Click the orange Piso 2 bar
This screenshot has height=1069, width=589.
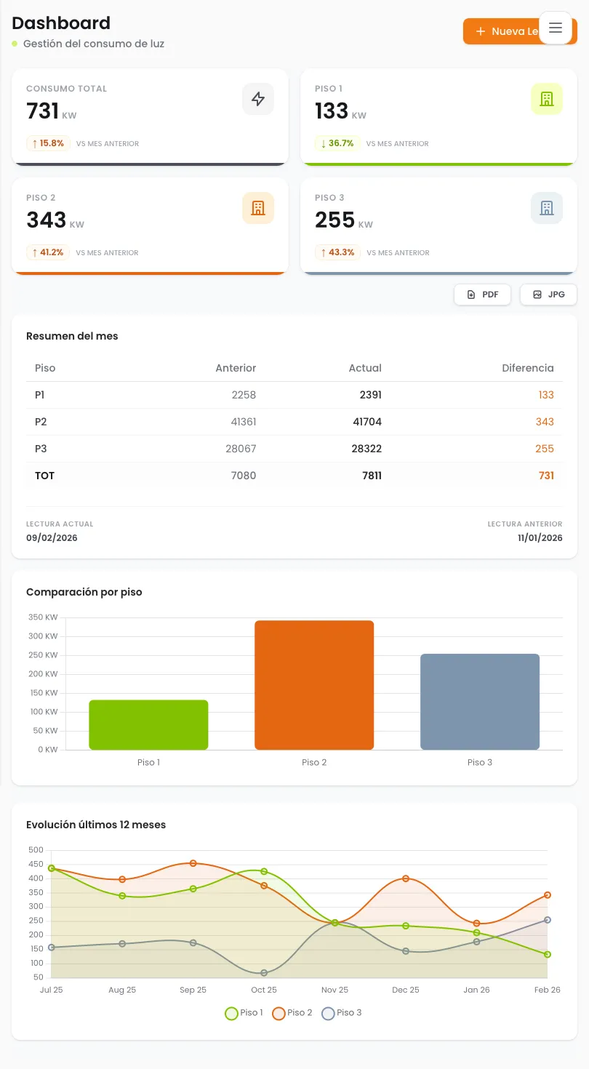click(314, 685)
